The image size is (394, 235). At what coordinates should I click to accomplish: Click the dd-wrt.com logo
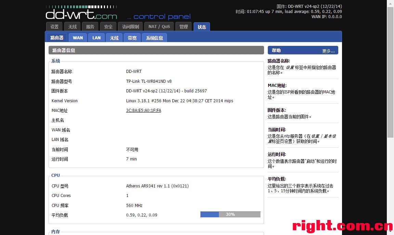coord(81,13)
